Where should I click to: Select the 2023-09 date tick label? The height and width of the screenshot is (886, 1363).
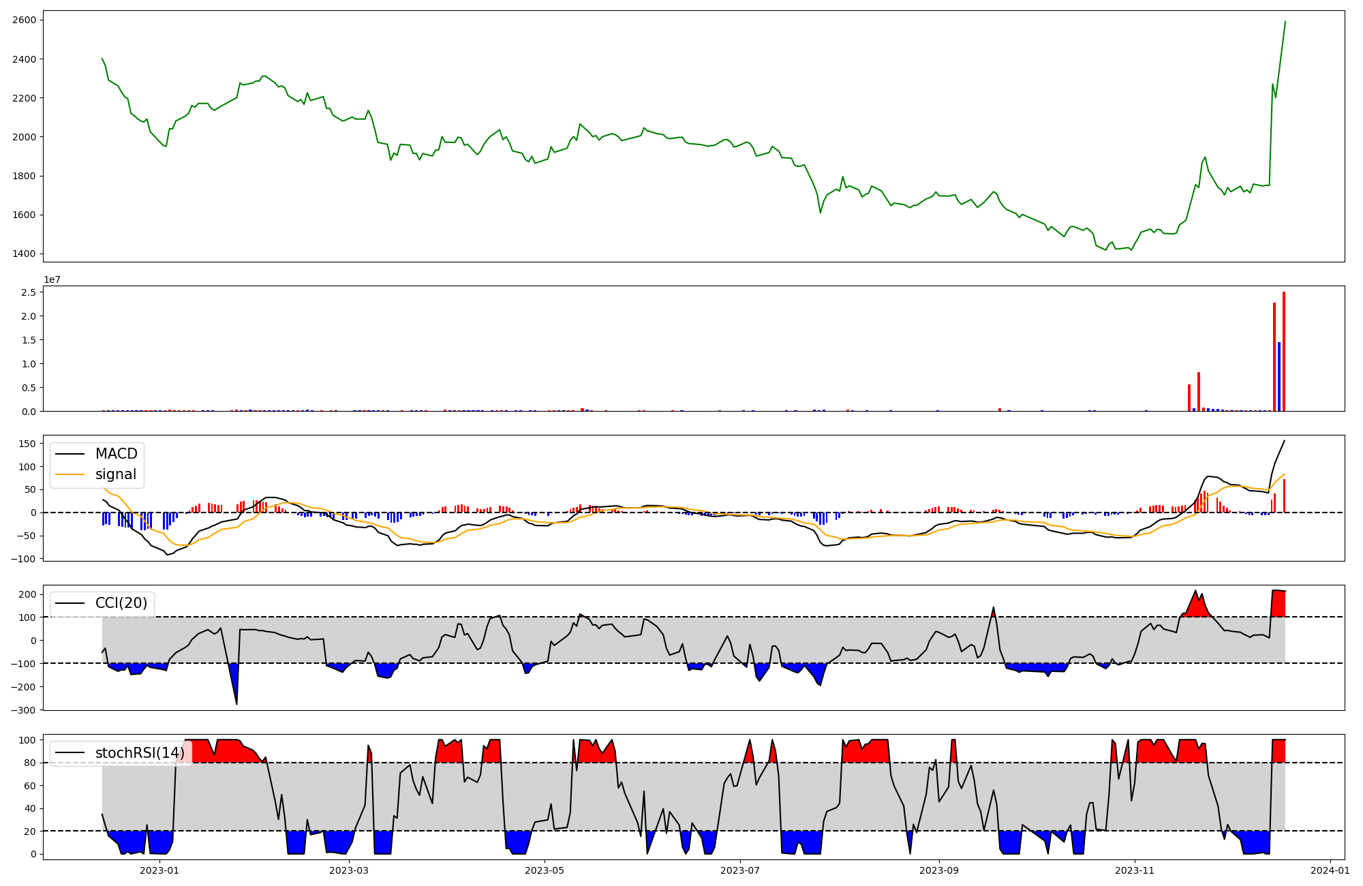(x=940, y=870)
